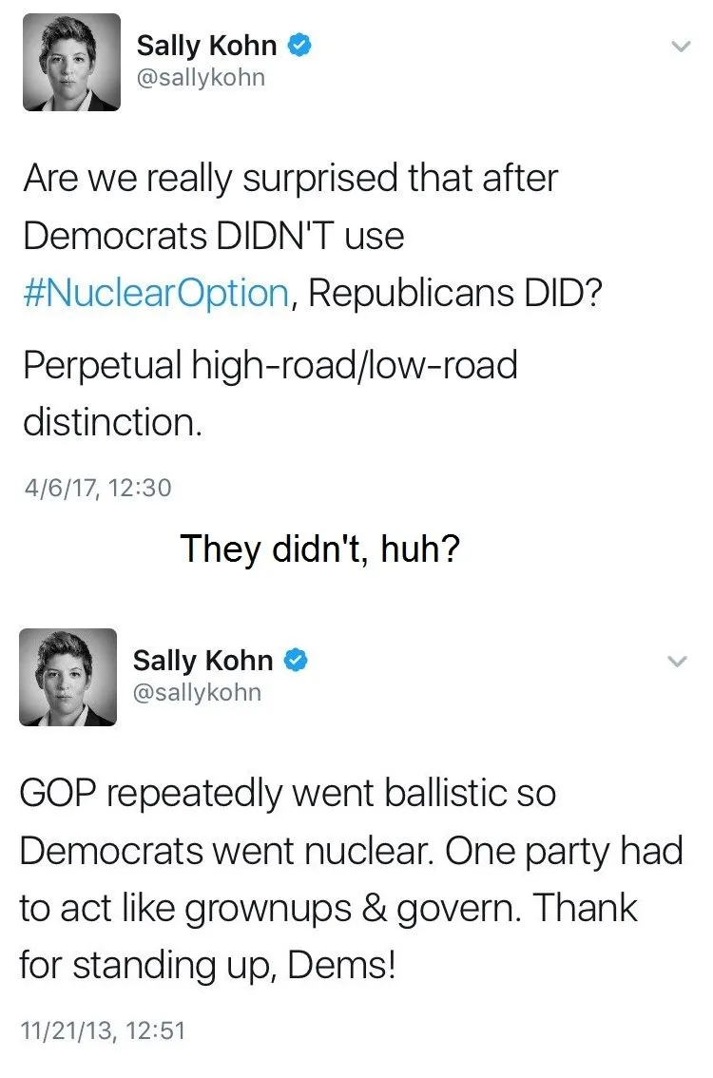
Task: Click the @sallykohn handle on the 2017 tweet
Action: (x=201, y=77)
